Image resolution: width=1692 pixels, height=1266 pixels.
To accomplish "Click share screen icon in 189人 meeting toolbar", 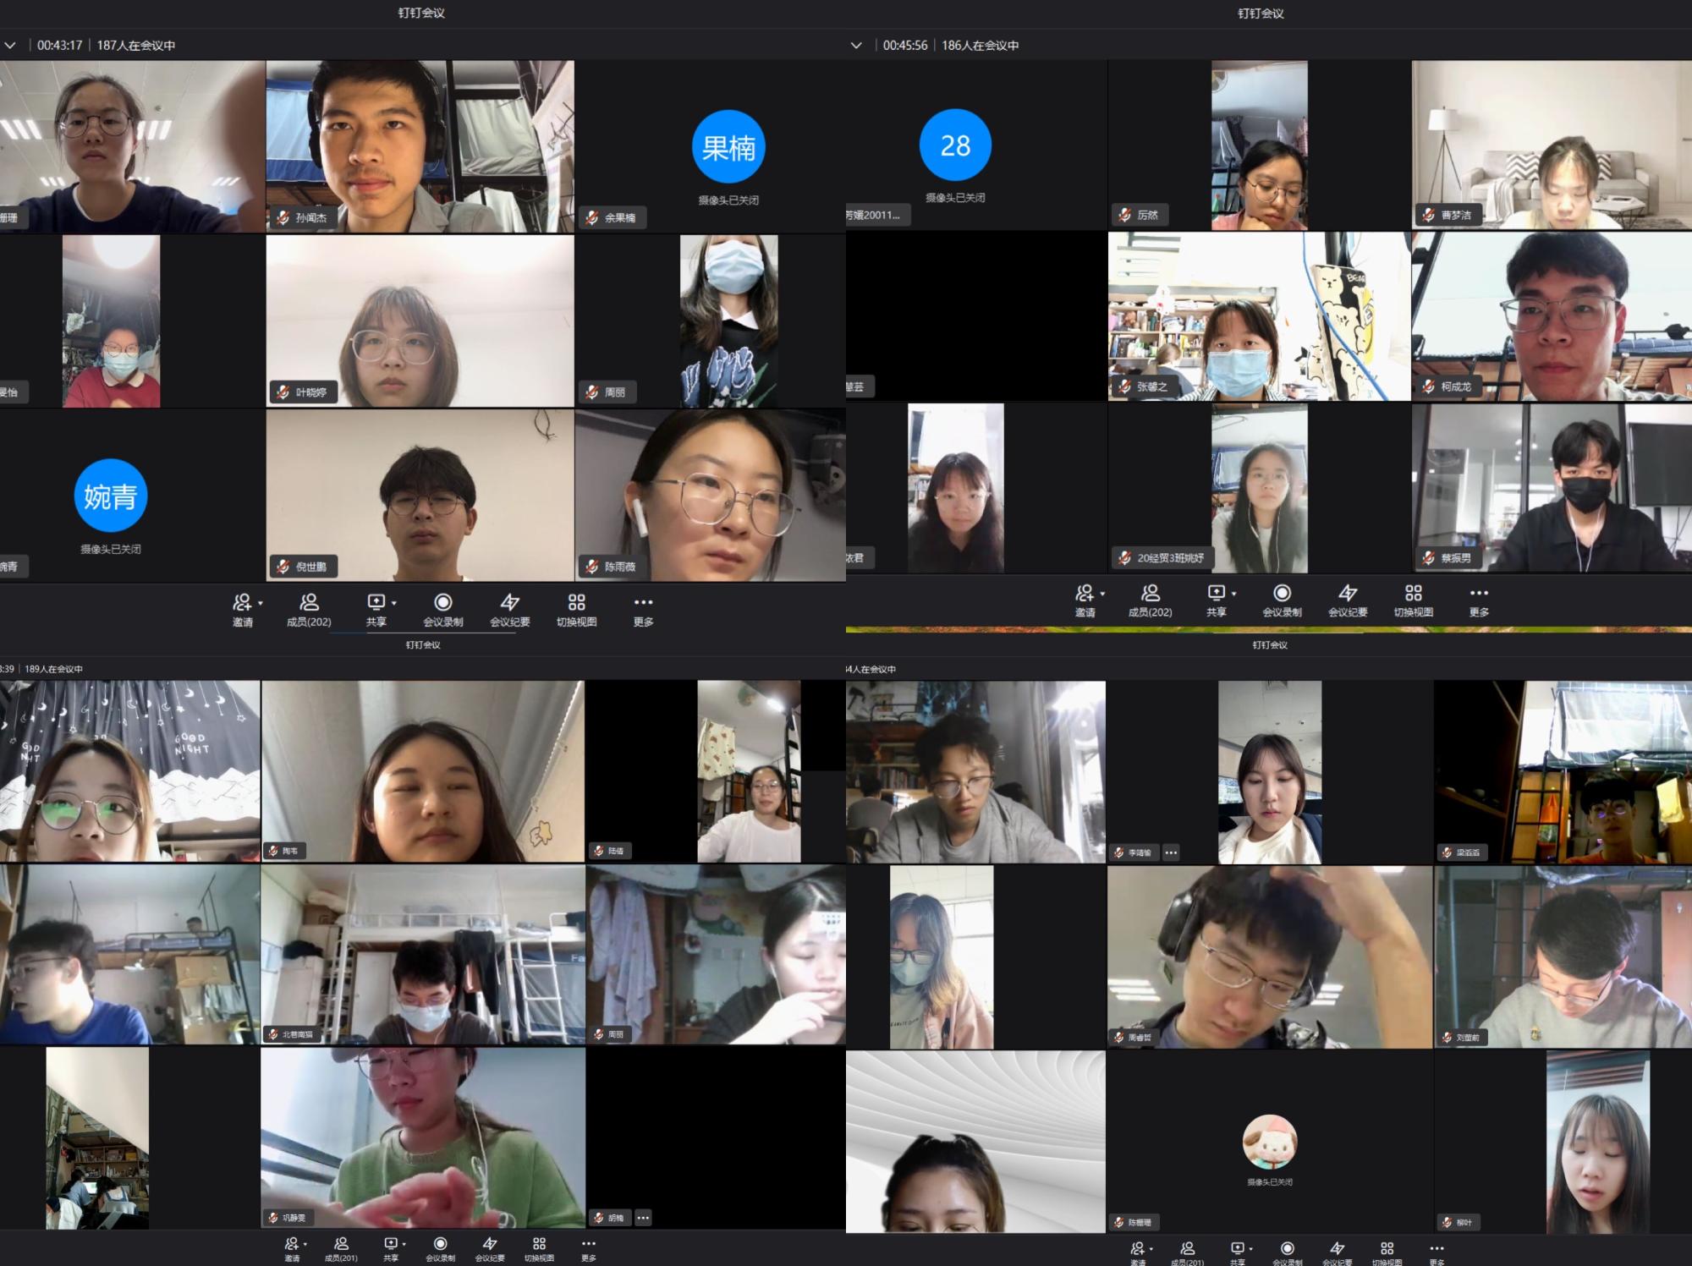I will tap(391, 1243).
